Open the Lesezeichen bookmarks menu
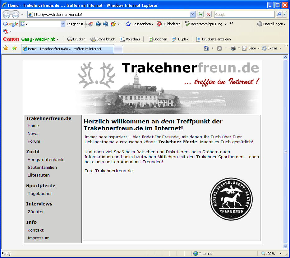This screenshot has width=290, height=258. (x=140, y=24)
